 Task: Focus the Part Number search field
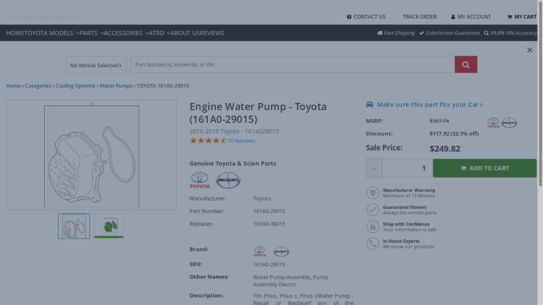click(293, 64)
